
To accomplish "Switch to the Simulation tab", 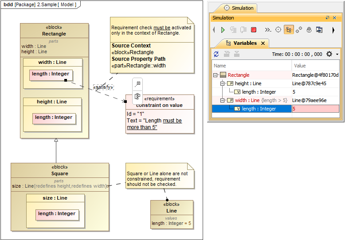I will click(x=239, y=8).
